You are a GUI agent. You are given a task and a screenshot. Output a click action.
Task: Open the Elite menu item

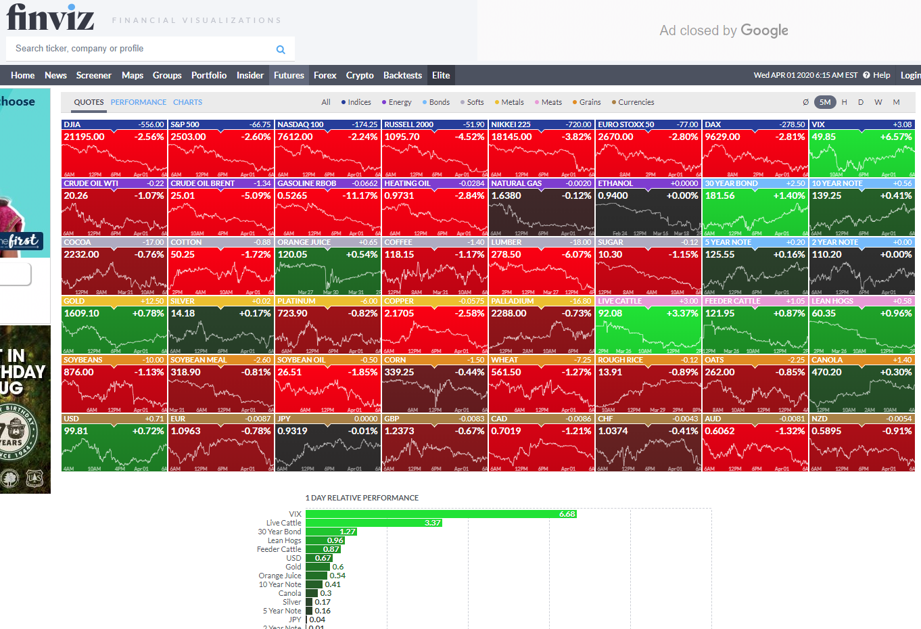[x=441, y=75]
